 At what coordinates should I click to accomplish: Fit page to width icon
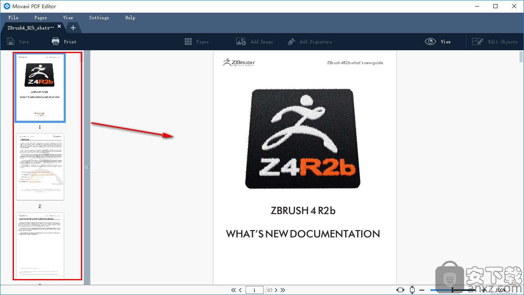coord(401,290)
